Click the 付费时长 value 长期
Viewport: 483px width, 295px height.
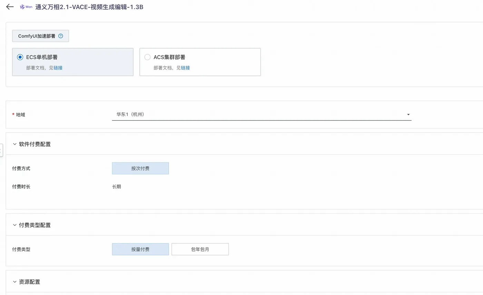117,187
